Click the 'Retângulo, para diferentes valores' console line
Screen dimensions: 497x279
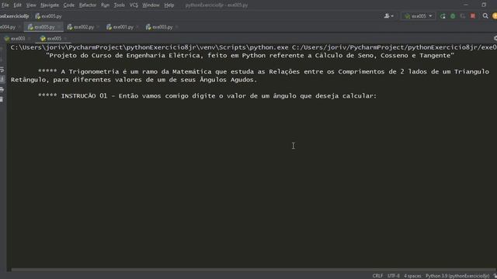[134, 80]
